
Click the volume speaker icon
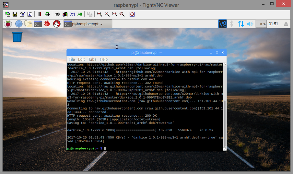250,24
